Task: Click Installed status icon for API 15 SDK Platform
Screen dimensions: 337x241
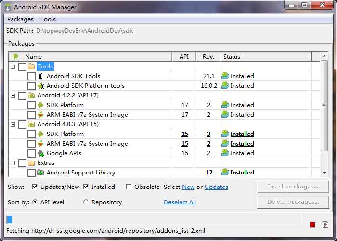Action: tap(225, 134)
